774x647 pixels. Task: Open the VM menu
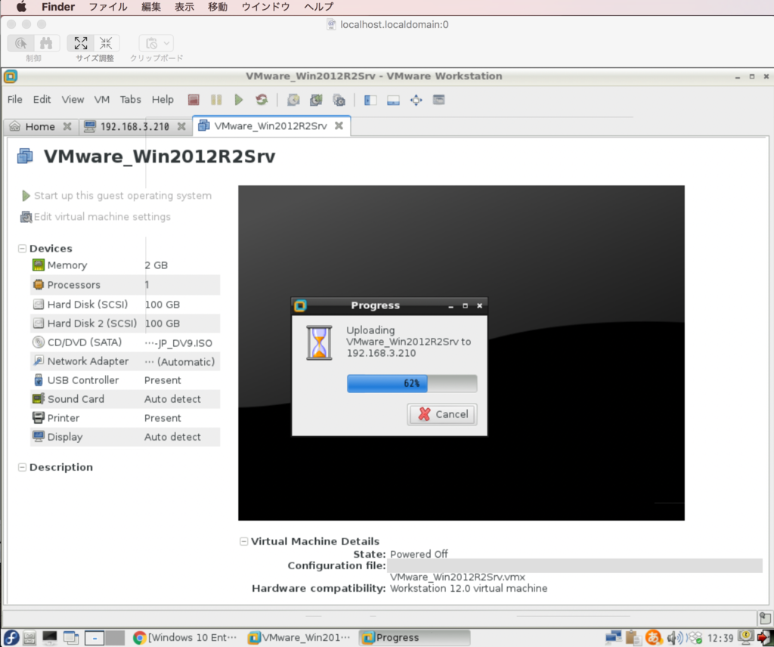pos(102,100)
